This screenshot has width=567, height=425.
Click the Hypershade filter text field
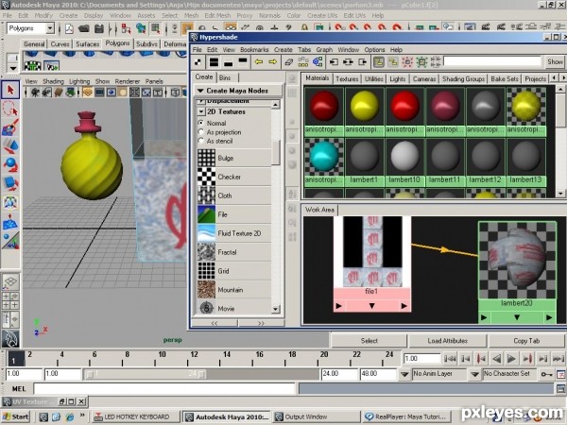coord(492,61)
